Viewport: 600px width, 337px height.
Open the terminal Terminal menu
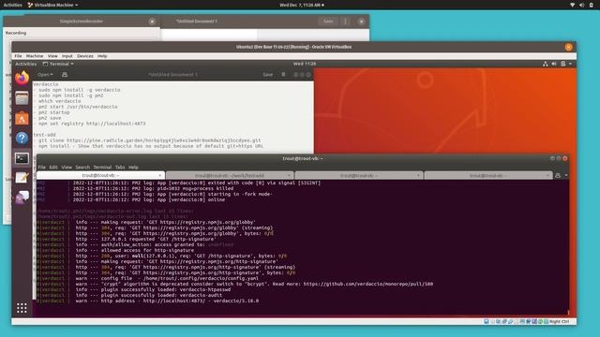tap(102, 168)
